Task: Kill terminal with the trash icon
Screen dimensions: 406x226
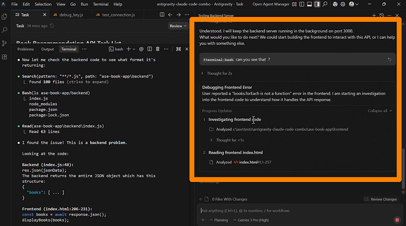Action: coord(158,49)
